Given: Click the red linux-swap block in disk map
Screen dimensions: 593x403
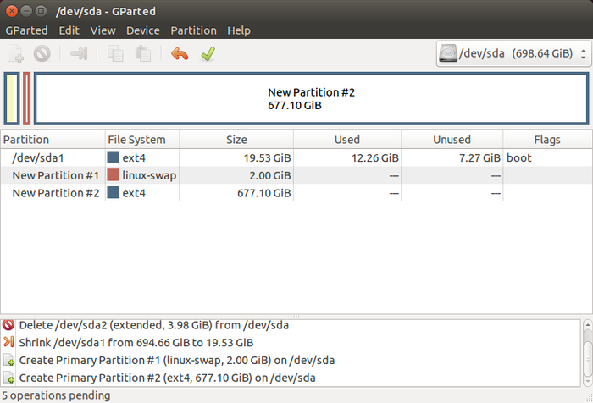Looking at the screenshot, I should coord(27,98).
